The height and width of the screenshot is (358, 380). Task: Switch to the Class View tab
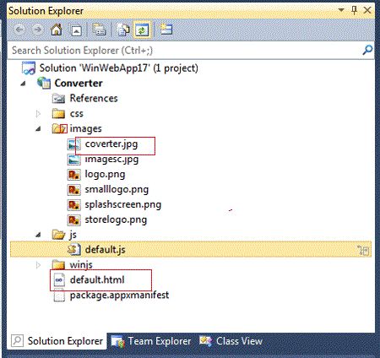click(x=231, y=341)
